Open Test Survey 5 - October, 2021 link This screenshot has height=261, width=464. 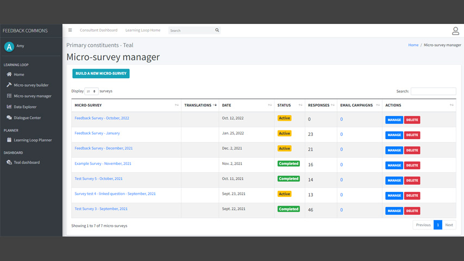click(98, 178)
